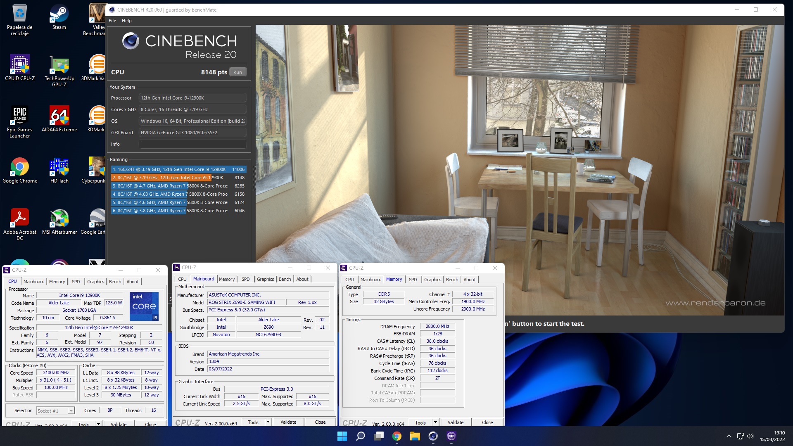Open Graphics tab in right CPU-Z window
The width and height of the screenshot is (793, 446).
[432, 280]
